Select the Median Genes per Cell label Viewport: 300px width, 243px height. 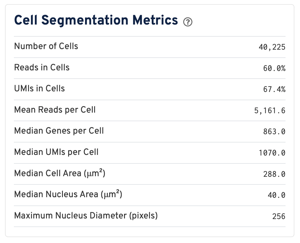tap(59, 131)
